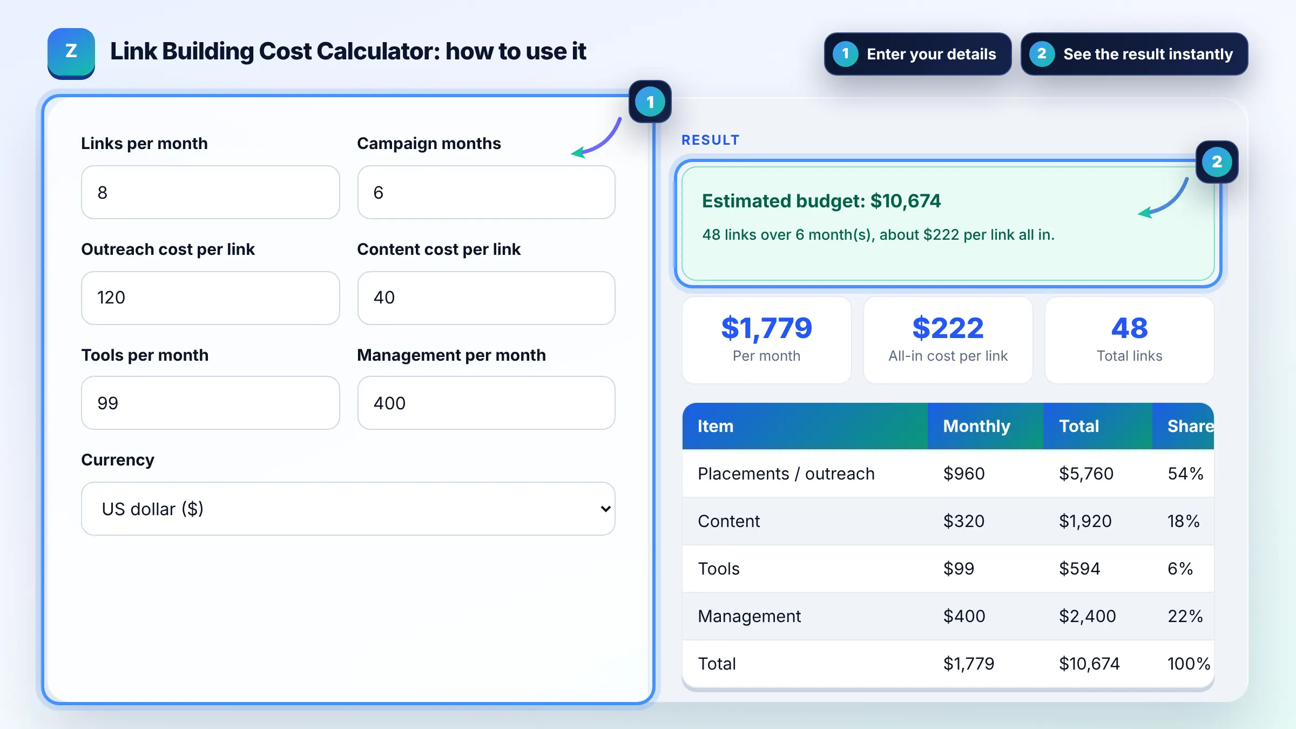Click the 22% share value

(1185, 616)
